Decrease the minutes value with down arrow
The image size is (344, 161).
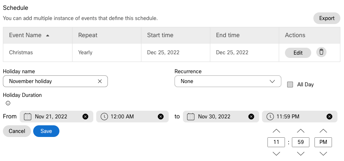(x=301, y=154)
